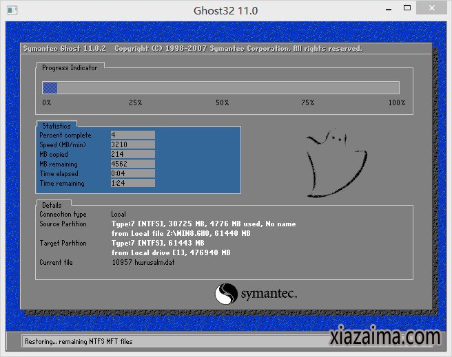Click the ghost mascot drawing

pos(336,164)
